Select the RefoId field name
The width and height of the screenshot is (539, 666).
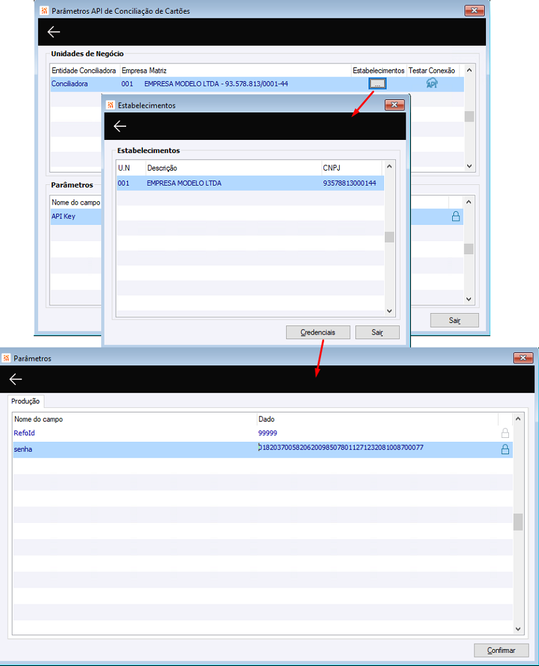pos(24,433)
